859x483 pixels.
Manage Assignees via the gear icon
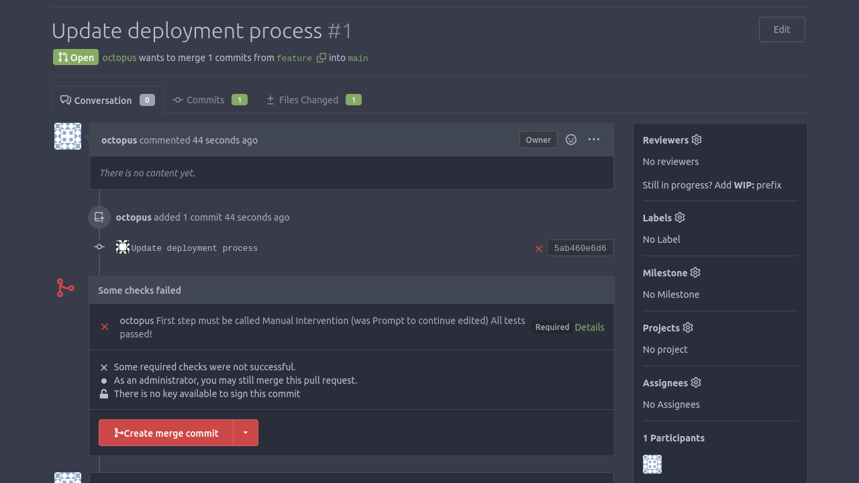coord(695,382)
